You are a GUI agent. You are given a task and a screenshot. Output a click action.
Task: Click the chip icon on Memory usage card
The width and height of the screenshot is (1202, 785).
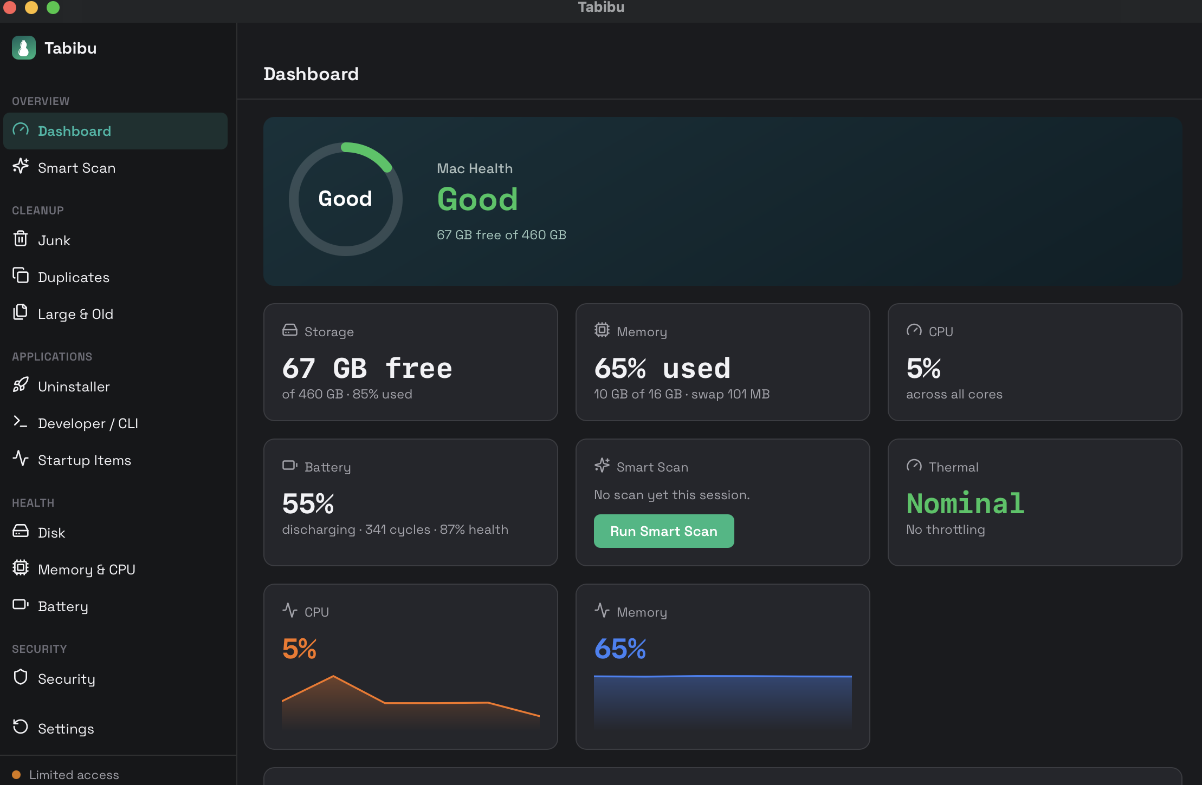pyautogui.click(x=602, y=330)
